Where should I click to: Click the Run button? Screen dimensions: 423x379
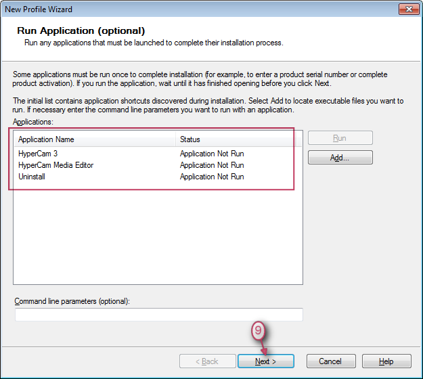(340, 138)
